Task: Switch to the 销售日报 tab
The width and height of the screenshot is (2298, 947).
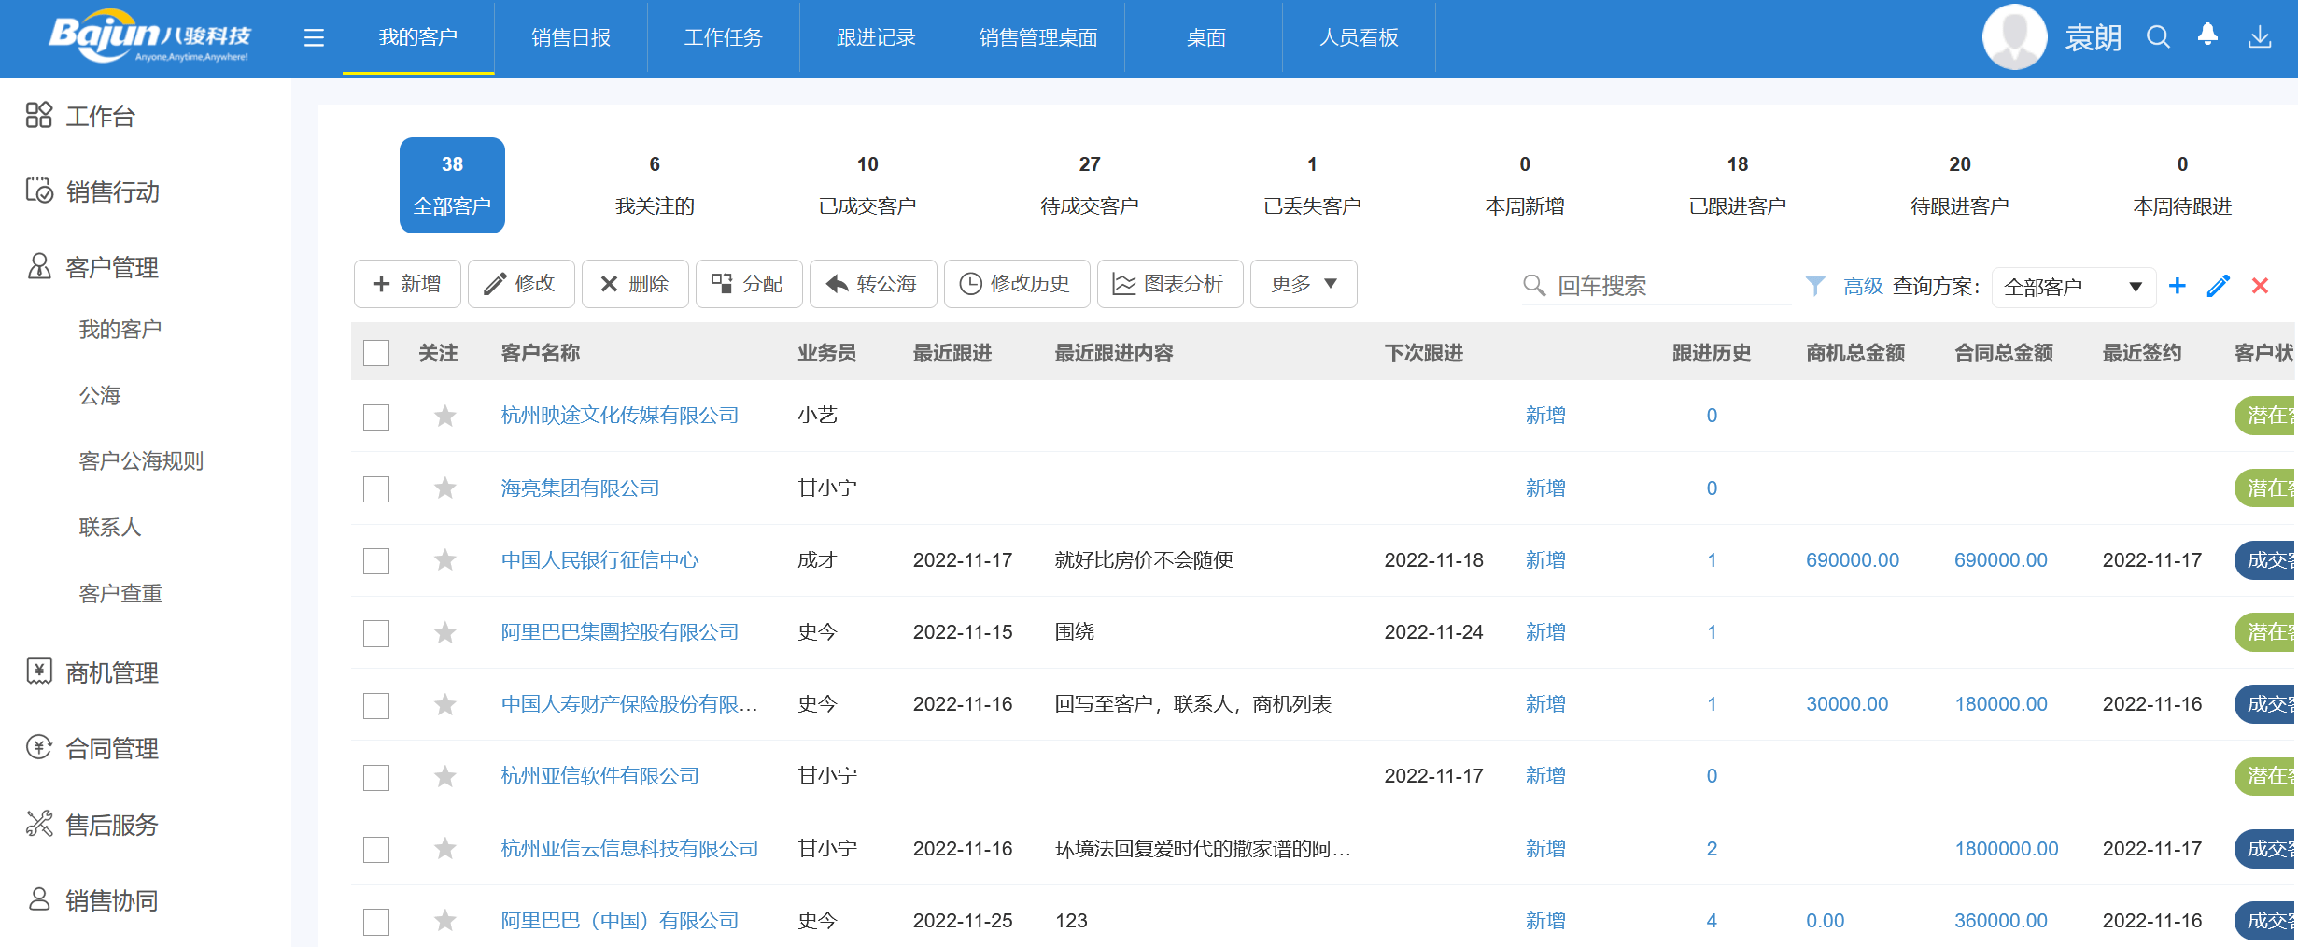Action: point(571,37)
